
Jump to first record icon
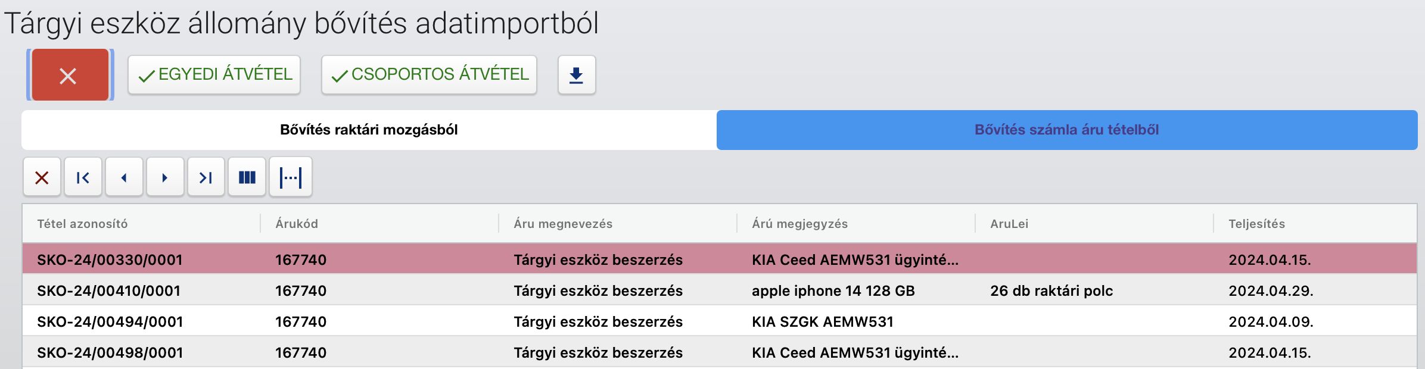click(83, 177)
